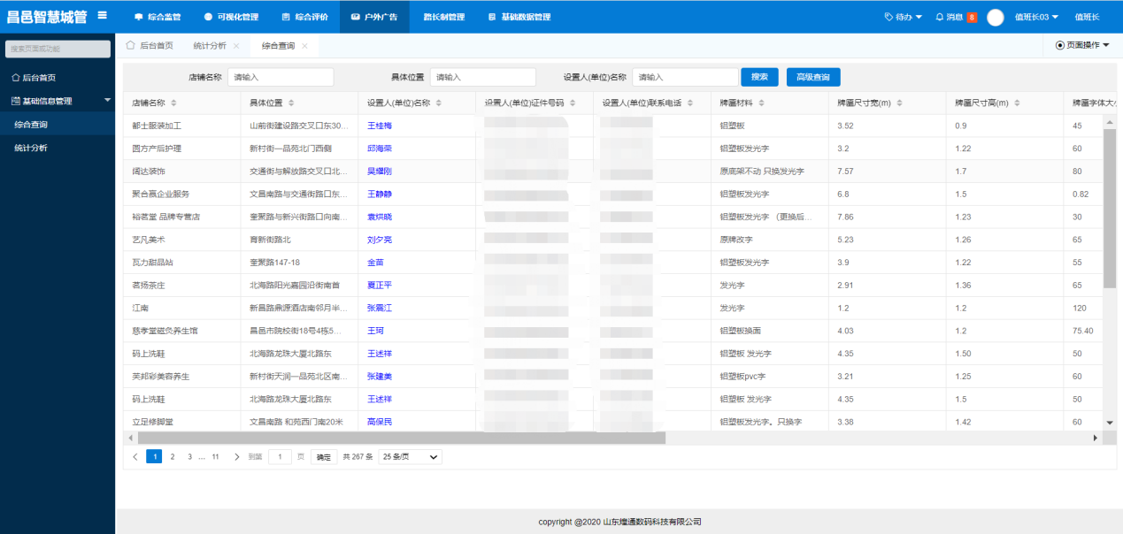Open the 可视化管理 top menu
The image size is (1123, 534).
tap(231, 17)
